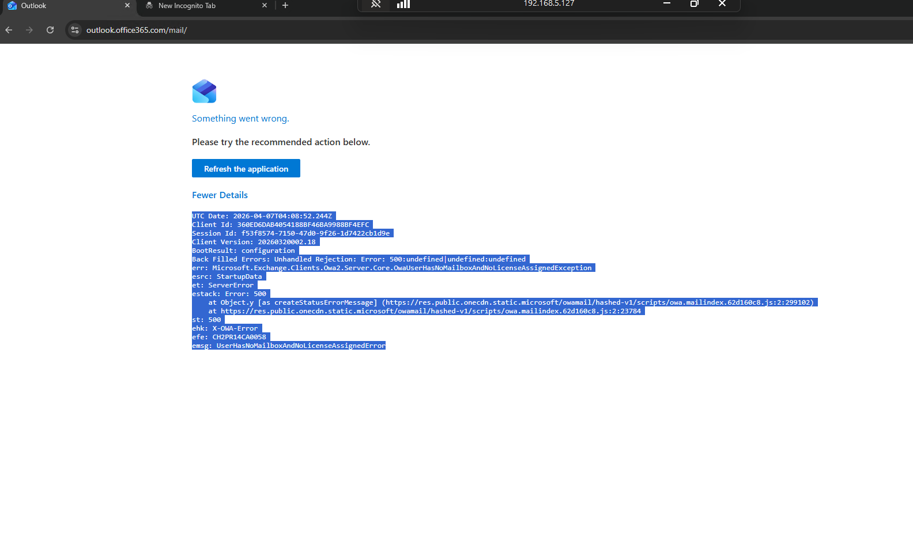The image size is (913, 557).
Task: Restore the remote session window
Action: click(x=695, y=3)
